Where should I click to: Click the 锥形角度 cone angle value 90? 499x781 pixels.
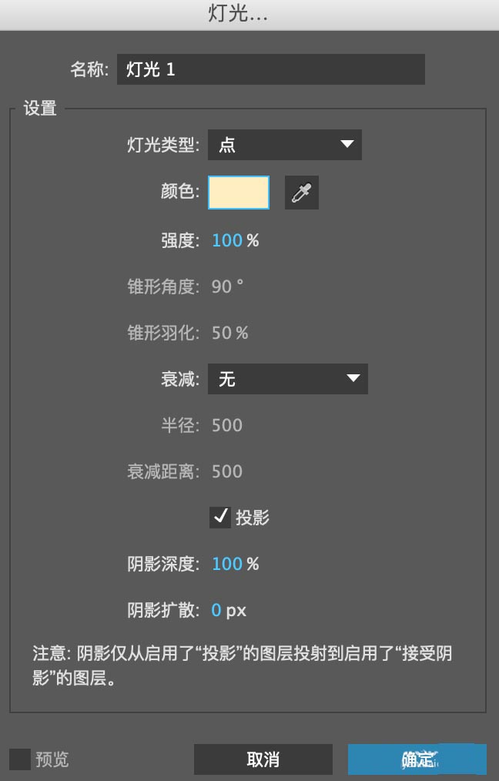[x=222, y=287]
